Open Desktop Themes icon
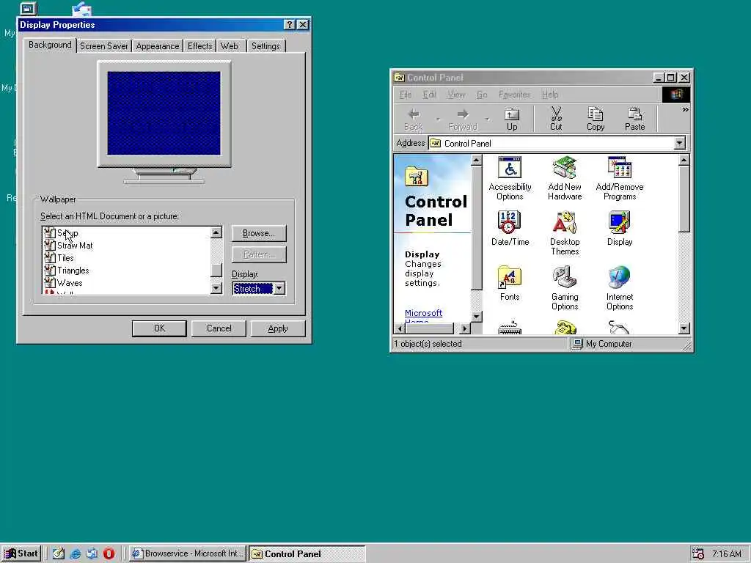This screenshot has height=563, width=751. tap(565, 233)
